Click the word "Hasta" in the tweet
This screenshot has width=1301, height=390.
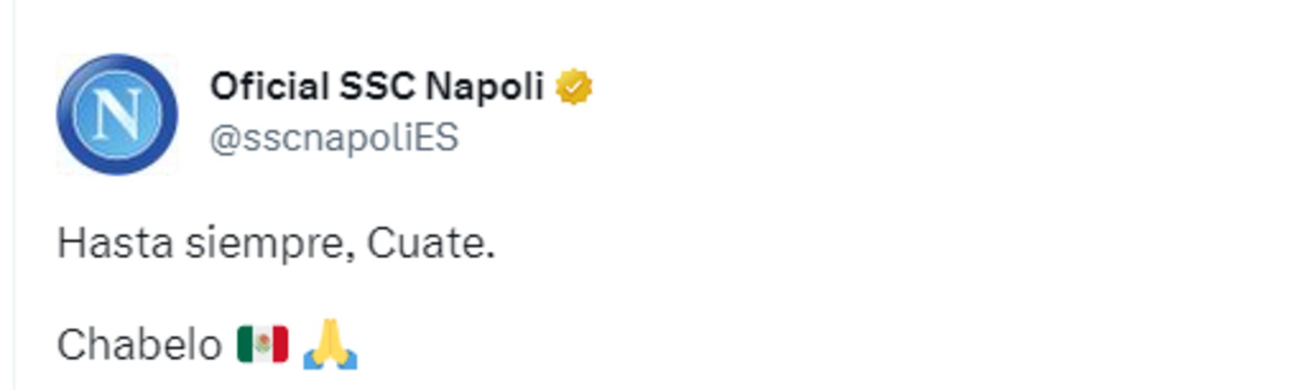(115, 243)
